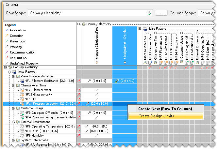Click undefined property arrow in NF7 row
217x149 pixels.
coord(97,90)
